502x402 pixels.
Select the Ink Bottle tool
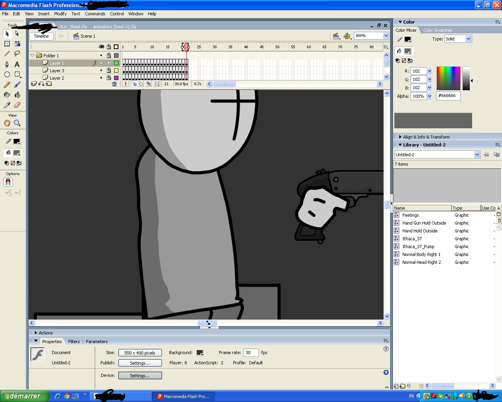[x=7, y=95]
